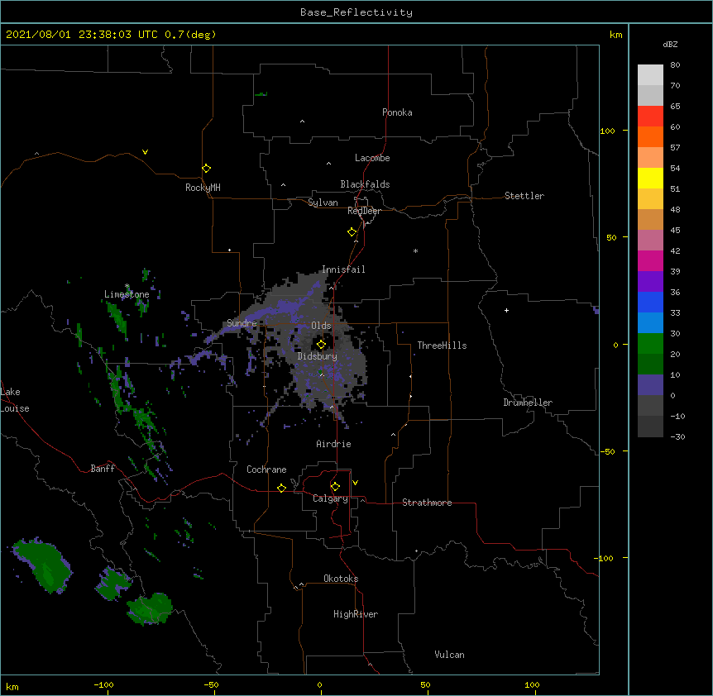
Task: Select the Olds label
Action: 321,326
